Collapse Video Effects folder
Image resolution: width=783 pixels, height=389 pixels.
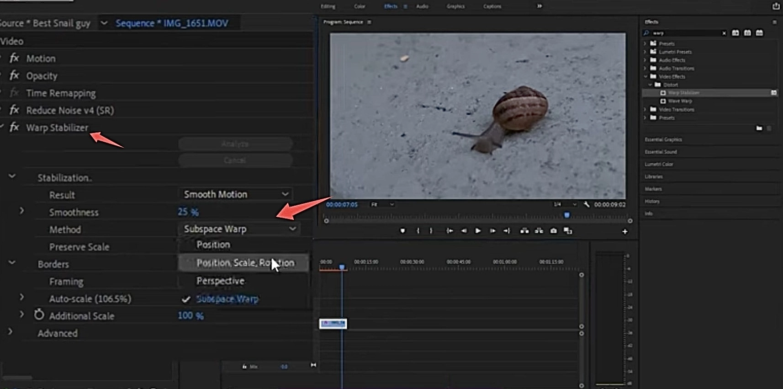point(645,76)
